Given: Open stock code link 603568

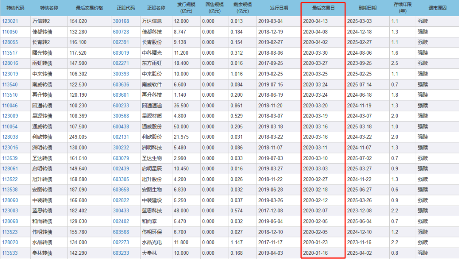Looking at the screenshot, I should click(x=121, y=232).
